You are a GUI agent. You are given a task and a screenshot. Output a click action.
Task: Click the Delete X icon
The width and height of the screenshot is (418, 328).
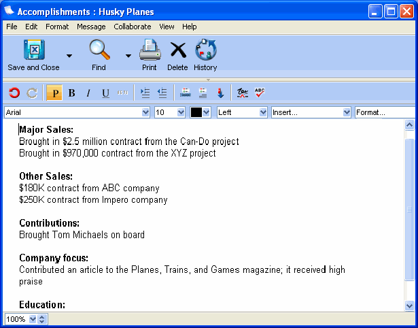[177, 51]
